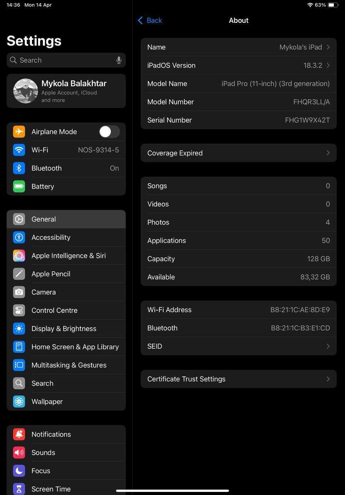
Task: Open the SEID row chevron
Action: click(328, 346)
